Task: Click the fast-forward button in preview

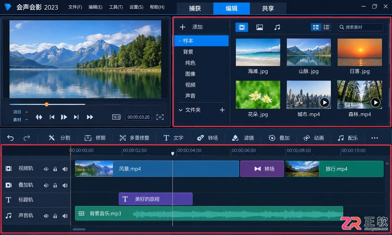Action: pyautogui.click(x=90, y=117)
